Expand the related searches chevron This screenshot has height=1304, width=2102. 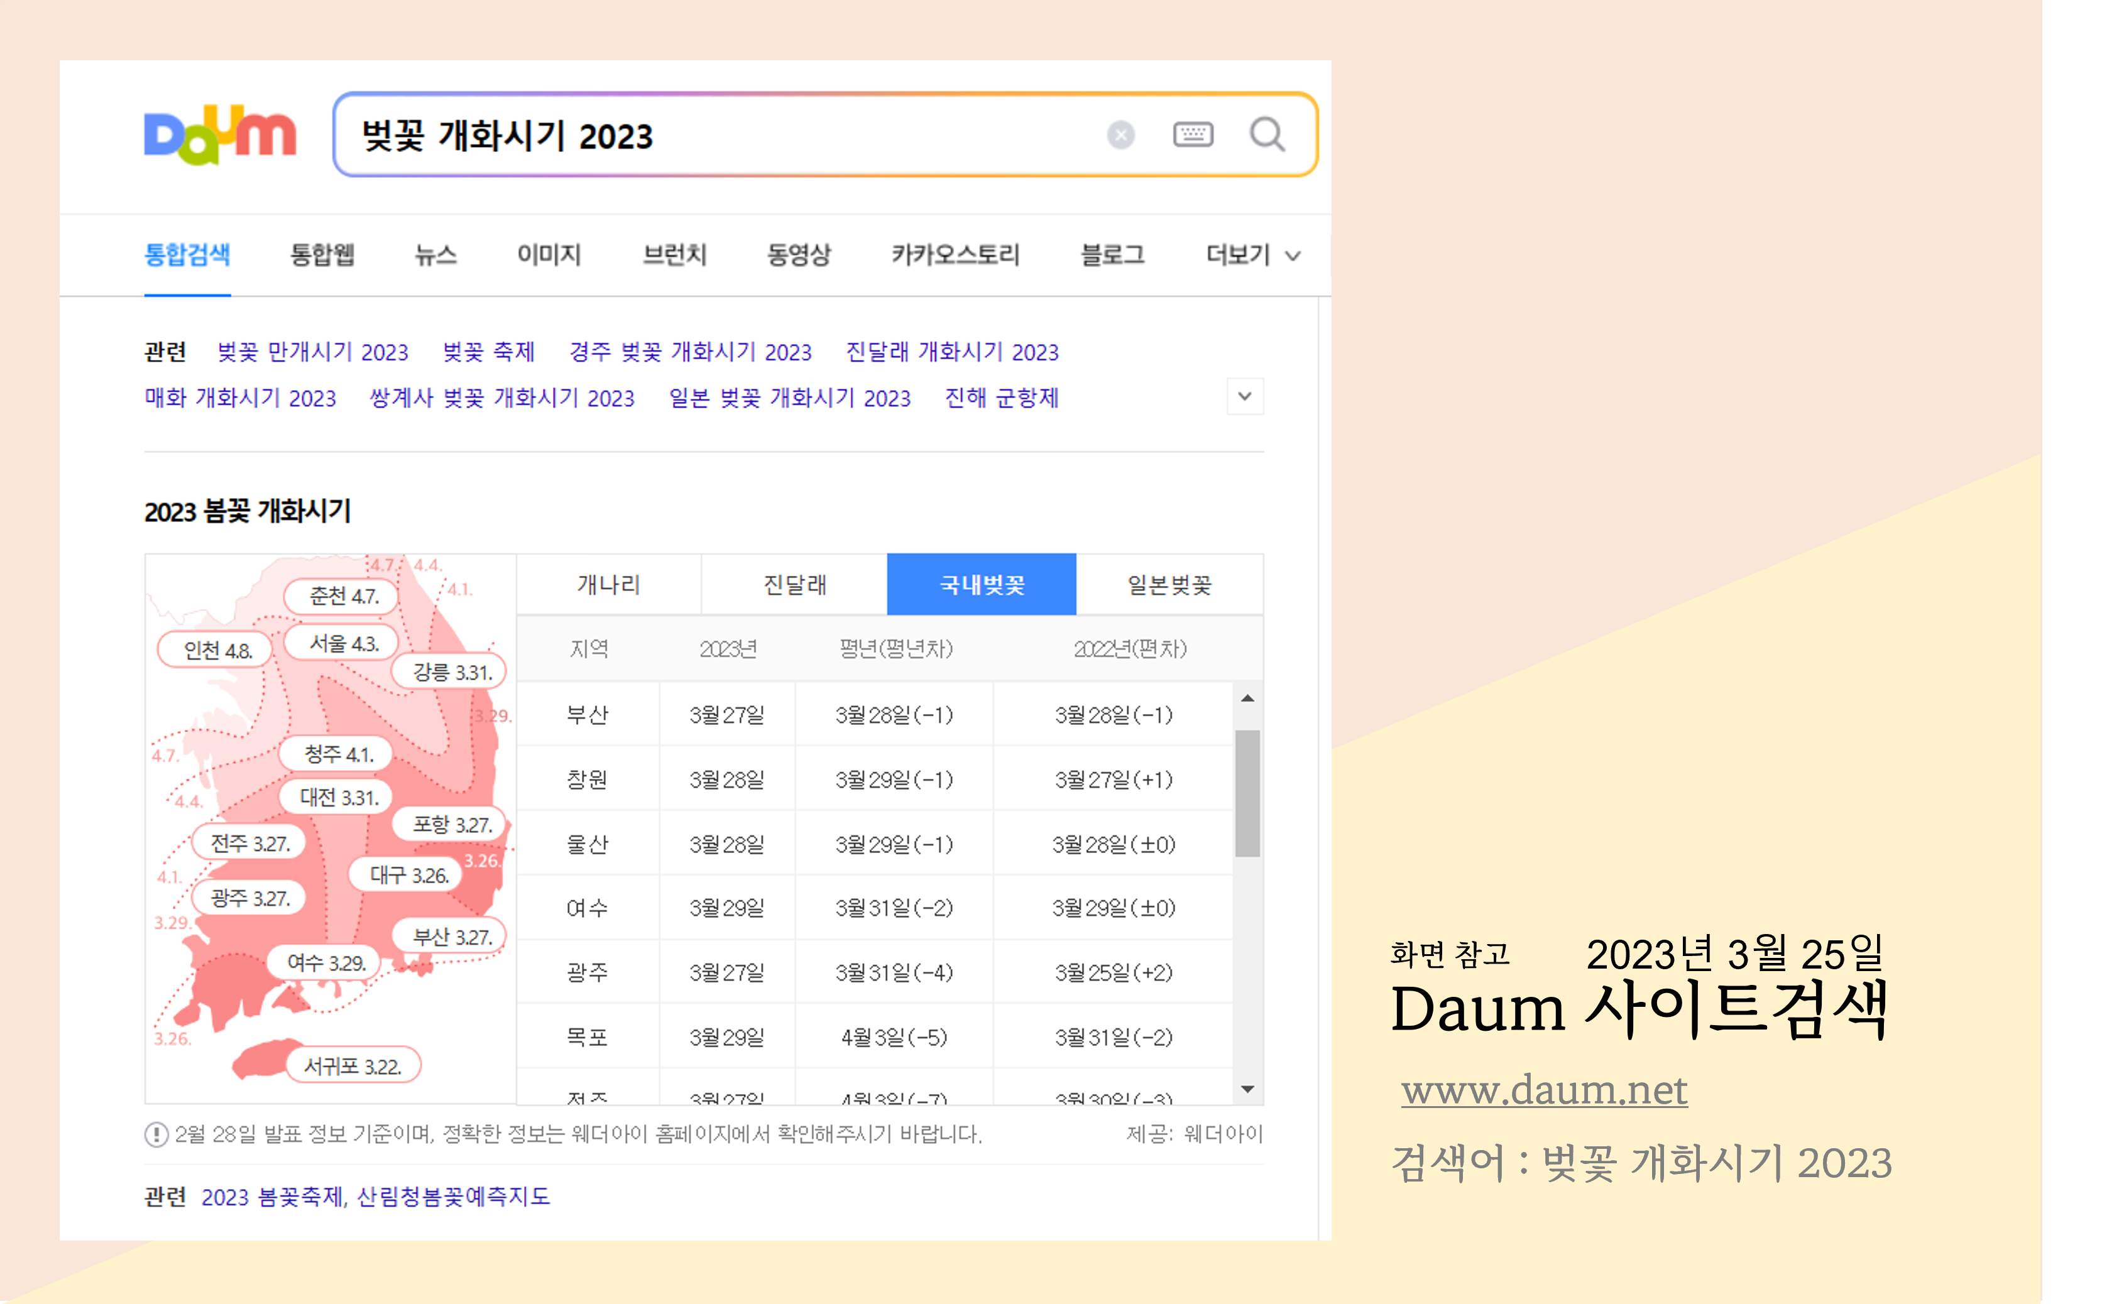1245,397
